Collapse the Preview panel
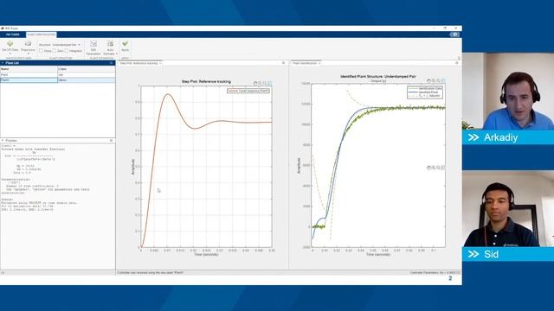 click(3, 140)
